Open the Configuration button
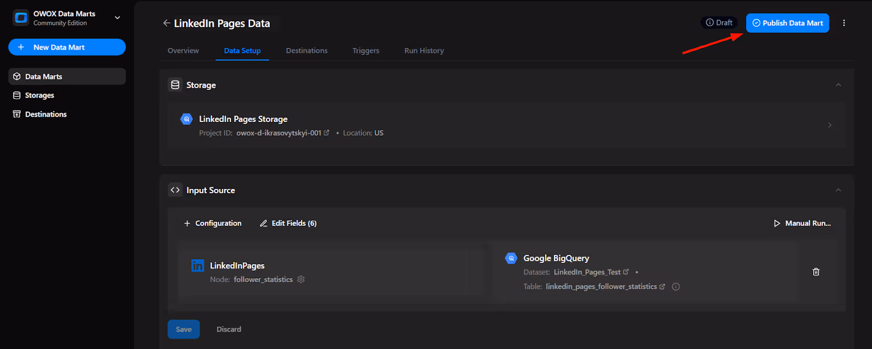Screen dimensions: 872x349 213,223
